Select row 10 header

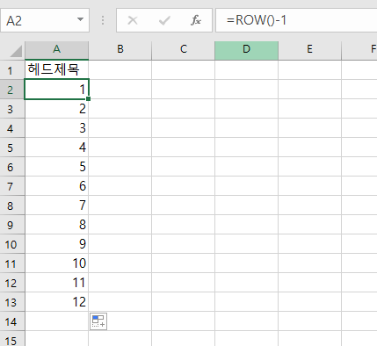coord(12,244)
